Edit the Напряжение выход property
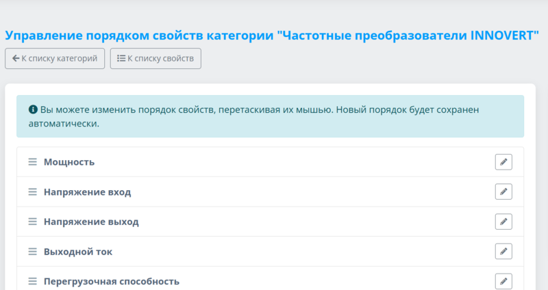The height and width of the screenshot is (290, 548). click(x=503, y=222)
